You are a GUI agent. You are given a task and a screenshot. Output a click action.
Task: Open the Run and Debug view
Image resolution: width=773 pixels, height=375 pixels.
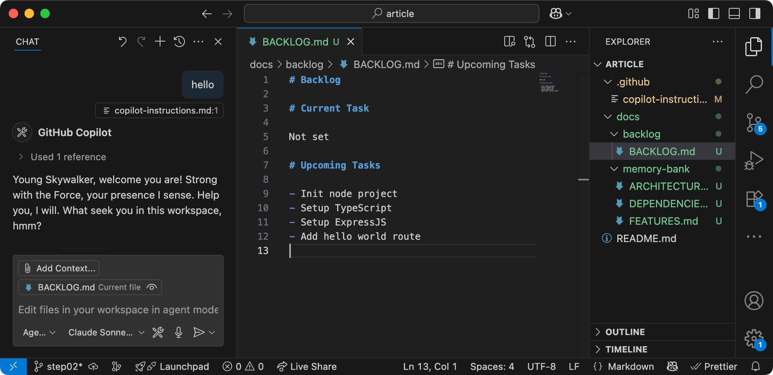(754, 160)
